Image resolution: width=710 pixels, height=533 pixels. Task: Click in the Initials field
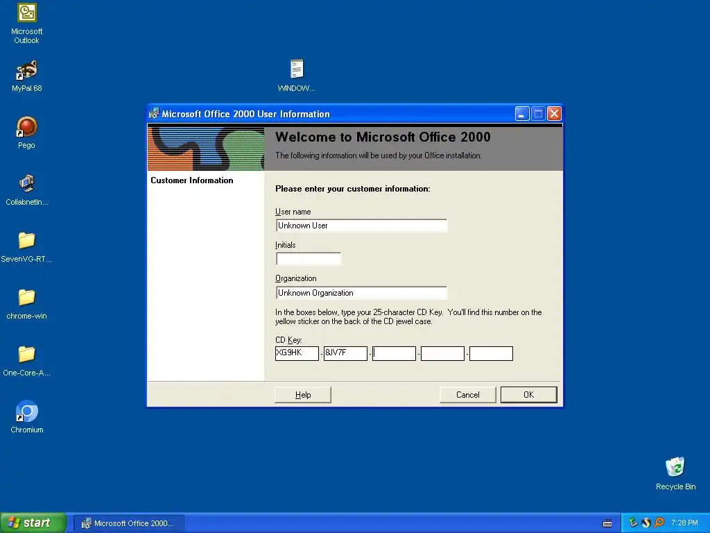point(309,259)
